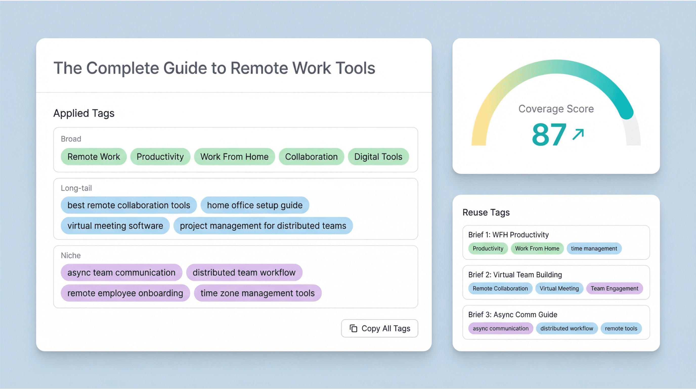Click the upward trend arrow next to 87
The width and height of the screenshot is (696, 389).
tap(578, 134)
